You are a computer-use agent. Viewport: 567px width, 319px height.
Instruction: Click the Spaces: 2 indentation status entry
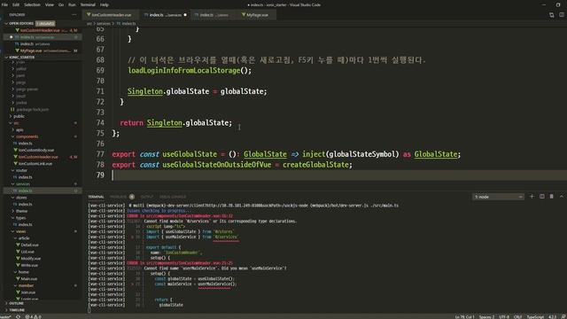click(486, 316)
